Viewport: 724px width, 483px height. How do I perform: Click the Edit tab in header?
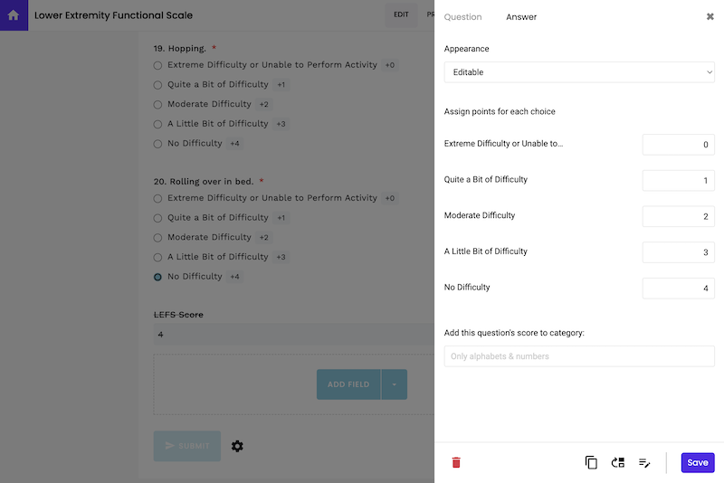click(x=401, y=15)
